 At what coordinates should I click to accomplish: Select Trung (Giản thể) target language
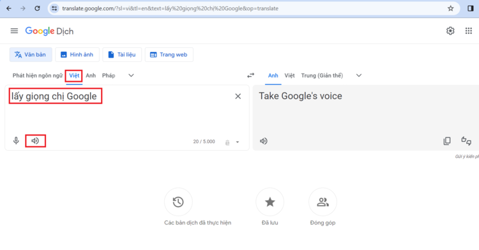pos(322,75)
